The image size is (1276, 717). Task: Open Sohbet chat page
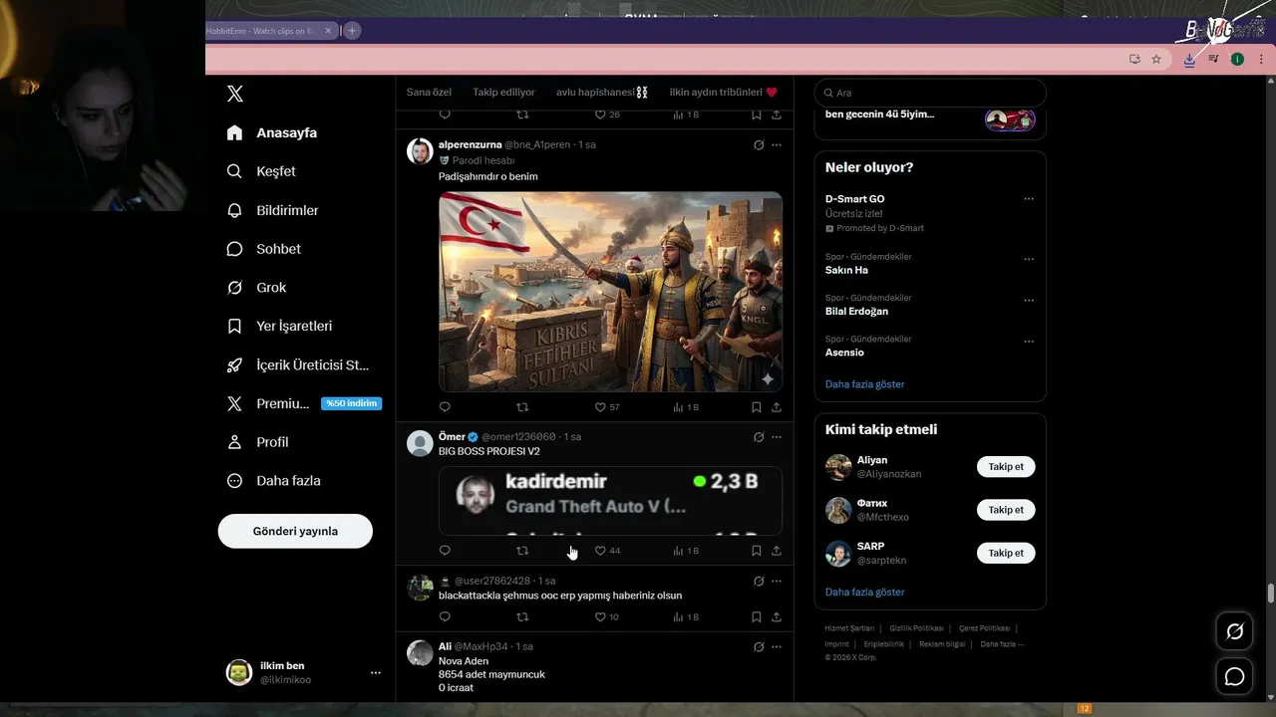coord(263,249)
